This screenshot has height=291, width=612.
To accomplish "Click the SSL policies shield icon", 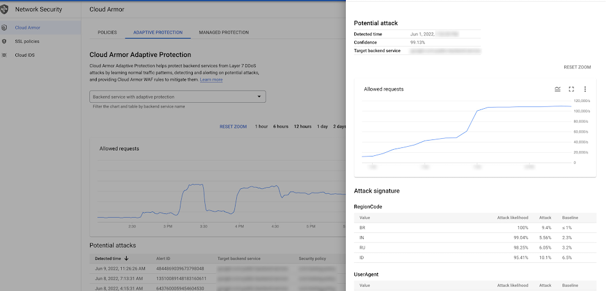I will 4,42.
